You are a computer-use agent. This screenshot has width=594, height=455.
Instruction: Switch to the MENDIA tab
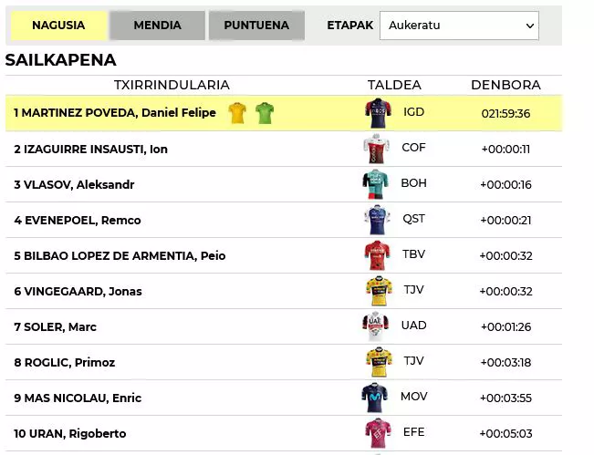[x=157, y=26]
